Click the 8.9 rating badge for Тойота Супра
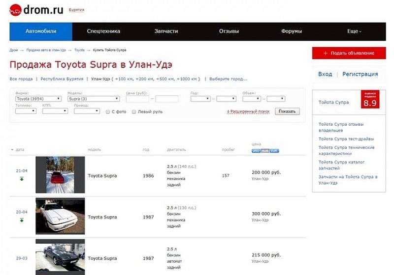Image resolution: width=394 pixels, height=275 pixels. click(x=369, y=100)
